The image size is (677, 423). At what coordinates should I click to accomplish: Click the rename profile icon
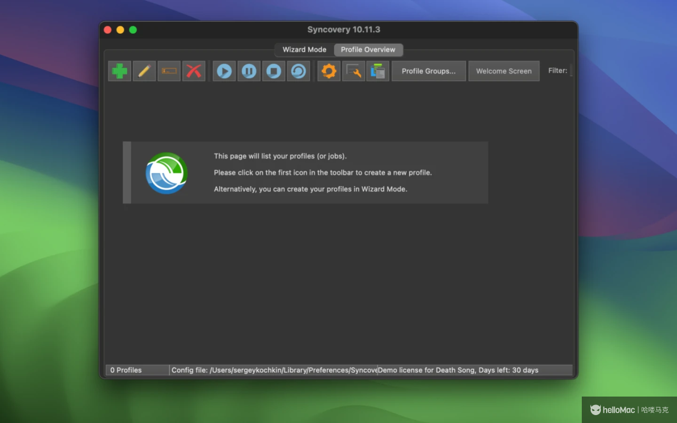pos(169,71)
